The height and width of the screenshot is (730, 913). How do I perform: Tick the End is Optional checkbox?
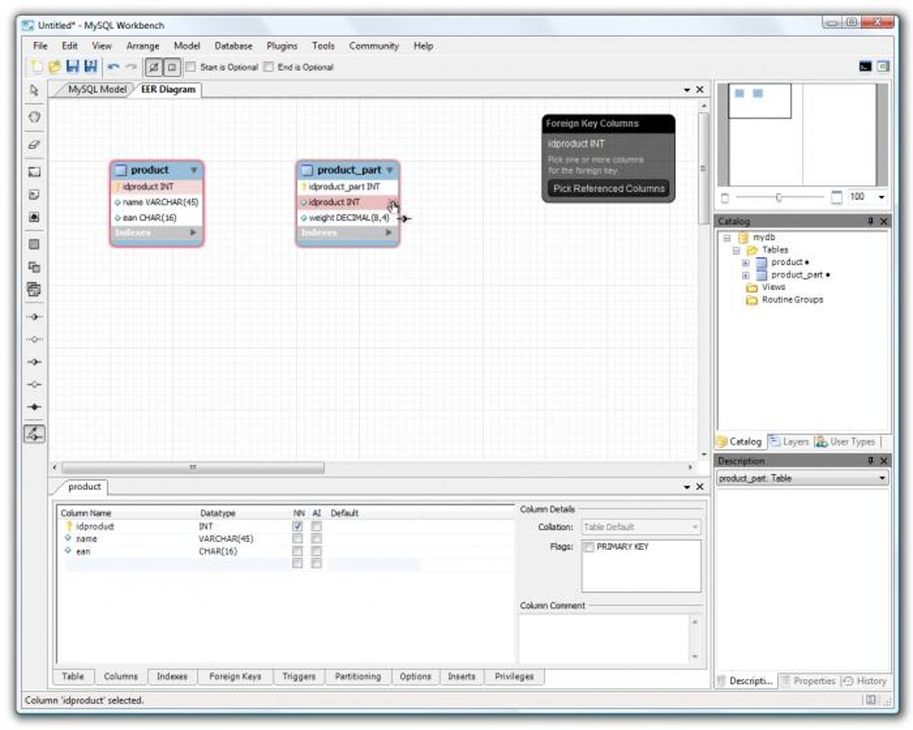[269, 67]
